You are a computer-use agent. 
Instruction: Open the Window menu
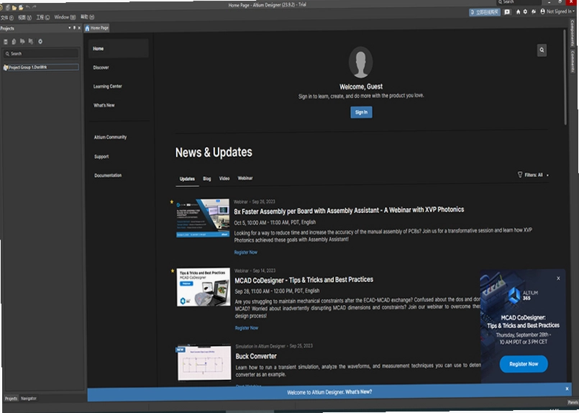pyautogui.click(x=65, y=17)
